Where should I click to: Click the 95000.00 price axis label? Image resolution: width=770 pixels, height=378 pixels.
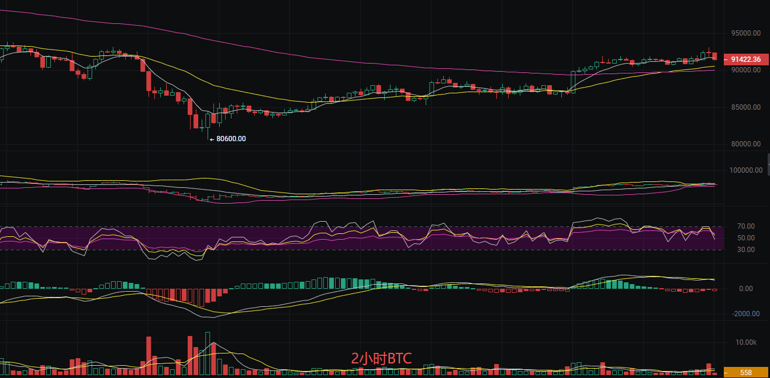click(744, 33)
